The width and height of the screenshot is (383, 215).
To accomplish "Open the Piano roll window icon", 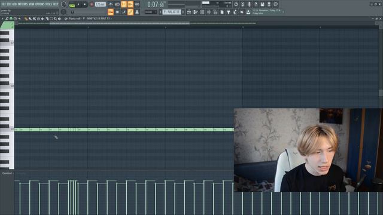I will click(196, 12).
